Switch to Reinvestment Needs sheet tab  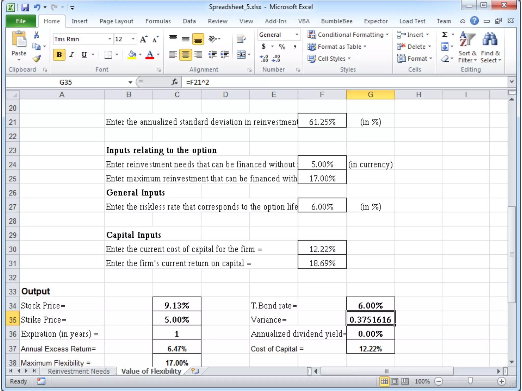pos(79,371)
